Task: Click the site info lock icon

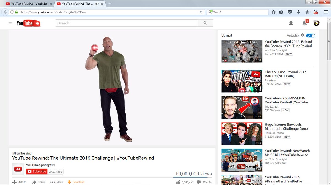Action: click(x=17, y=12)
